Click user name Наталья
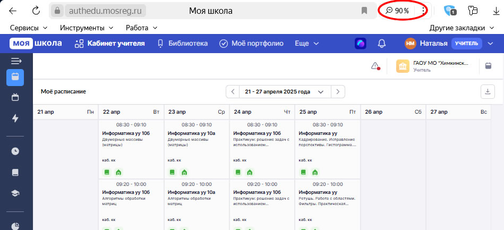This screenshot has height=230, width=504. pos(433,44)
